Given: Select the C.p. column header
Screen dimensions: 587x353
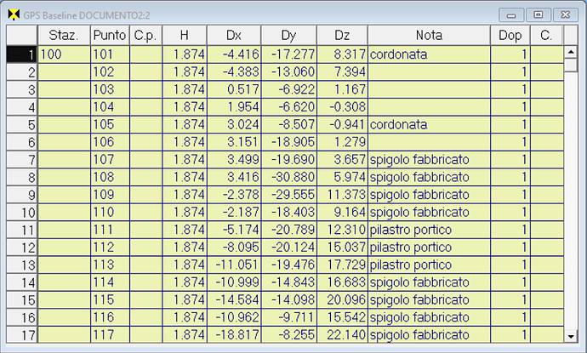Looking at the screenshot, I should click(145, 35).
